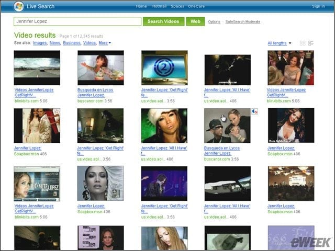The image size is (335, 251).
Task: Play the highway road video thumbnail
Action: (37, 67)
